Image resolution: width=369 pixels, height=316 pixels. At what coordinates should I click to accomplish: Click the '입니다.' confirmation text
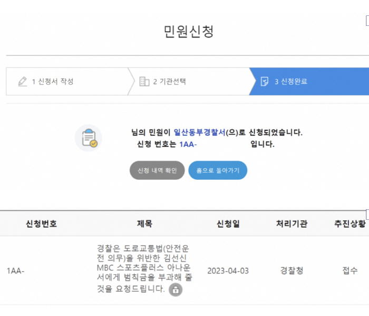coord(263,144)
